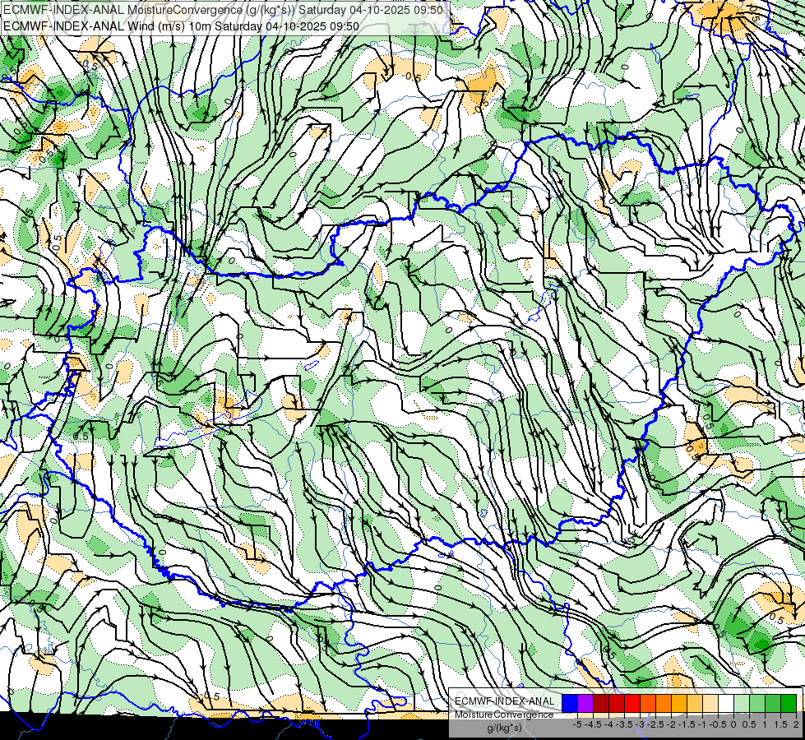Viewport: 805px width, 740px height.
Task: Select the blue legend color swatch
Action: (x=570, y=703)
